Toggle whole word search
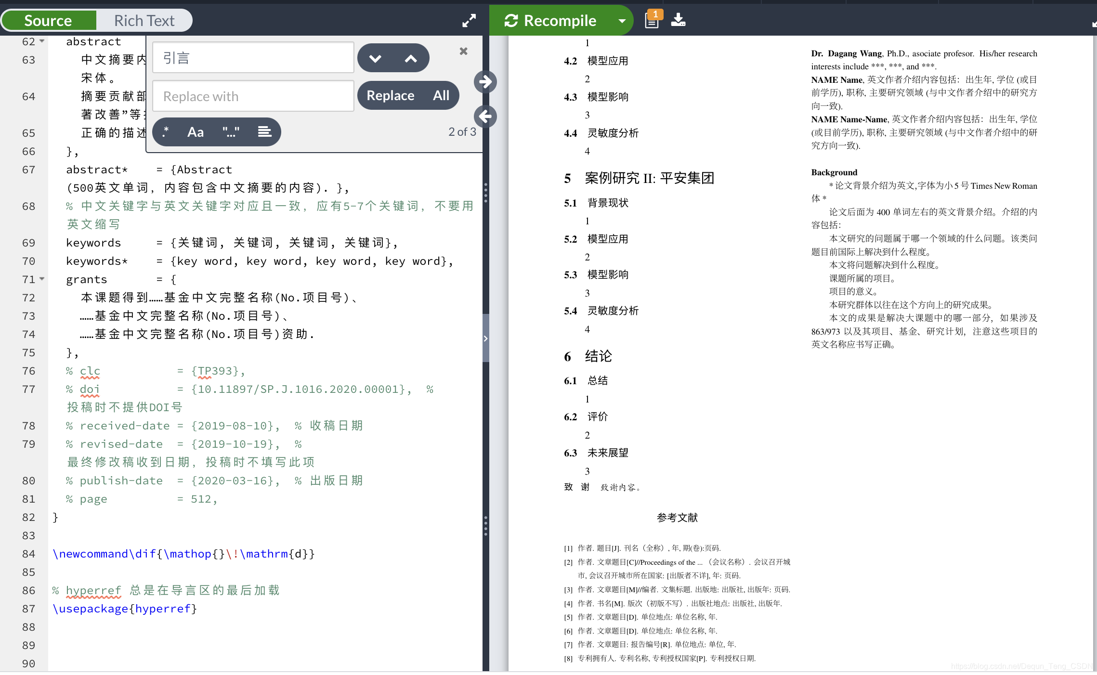This screenshot has height=675, width=1097. [231, 132]
